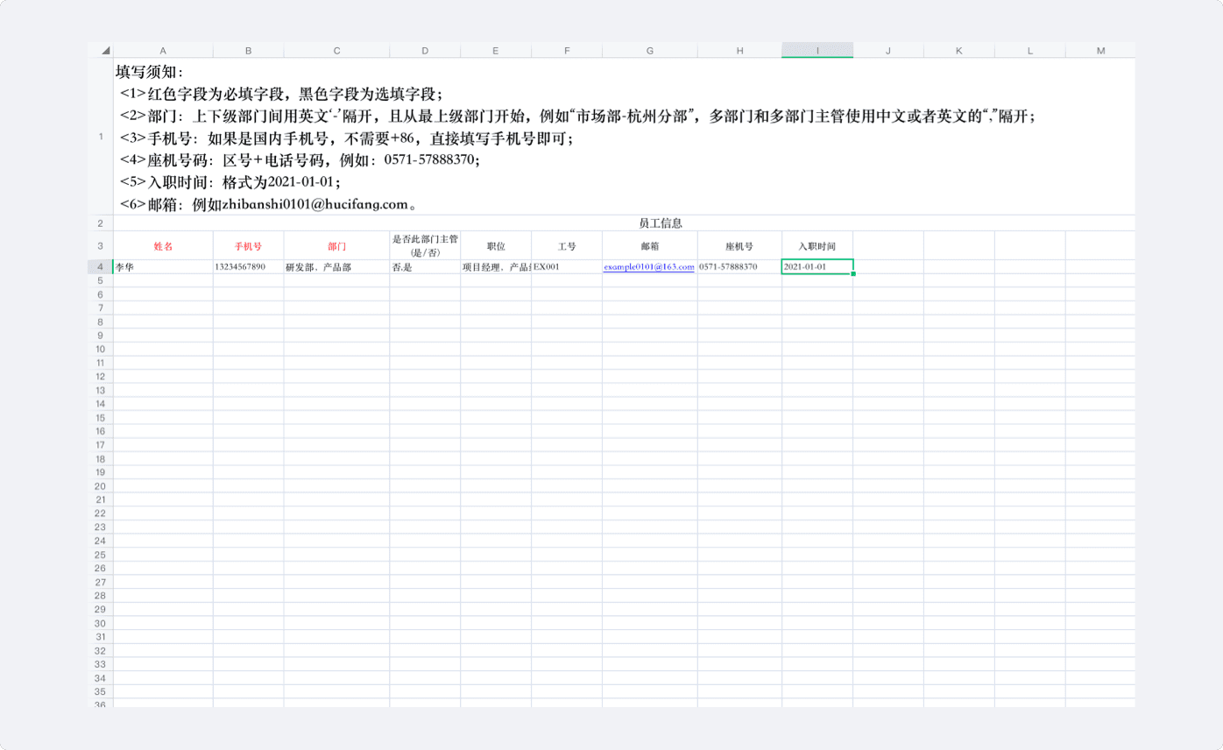Select column J header

[x=888, y=51]
